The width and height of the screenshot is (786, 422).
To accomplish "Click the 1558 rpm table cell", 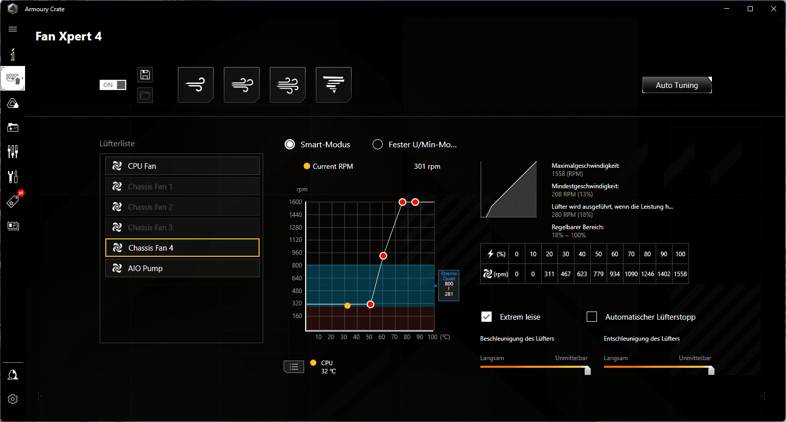I will click(680, 274).
